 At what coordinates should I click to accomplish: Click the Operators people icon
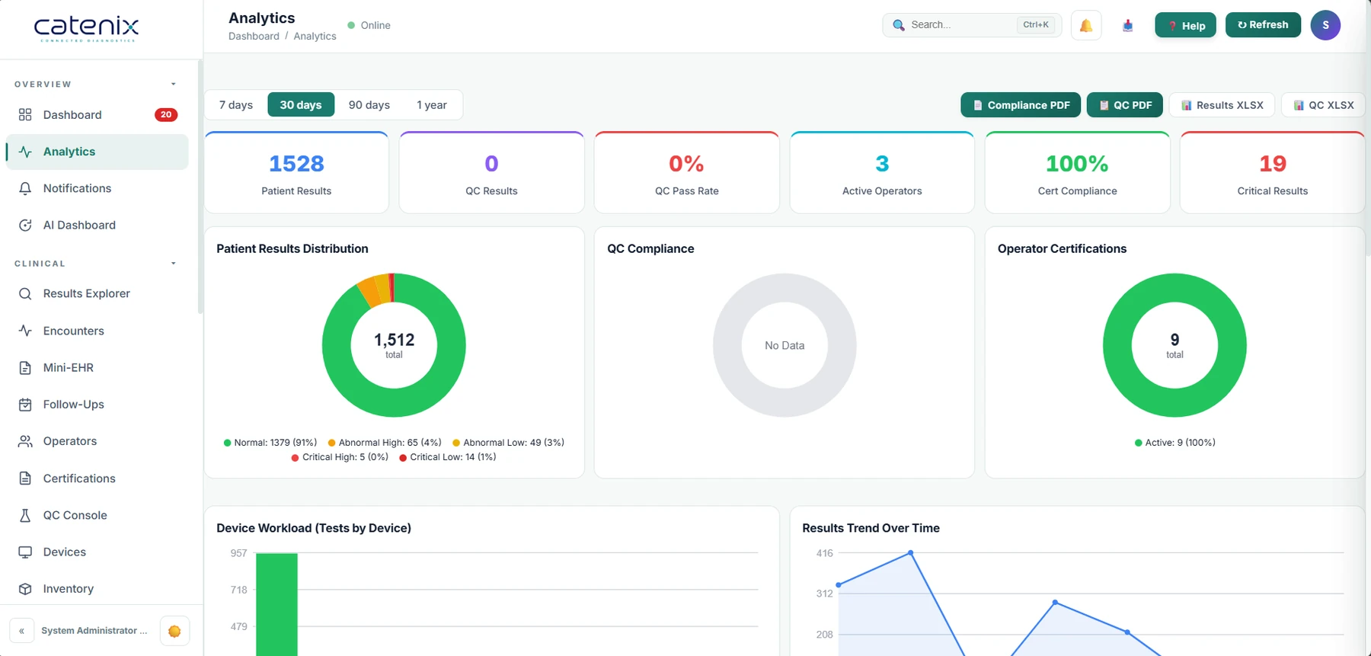pyautogui.click(x=25, y=441)
